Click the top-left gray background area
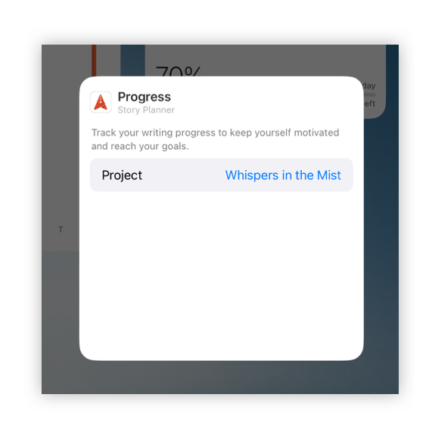Viewport: 426px width, 441px height. point(67,61)
